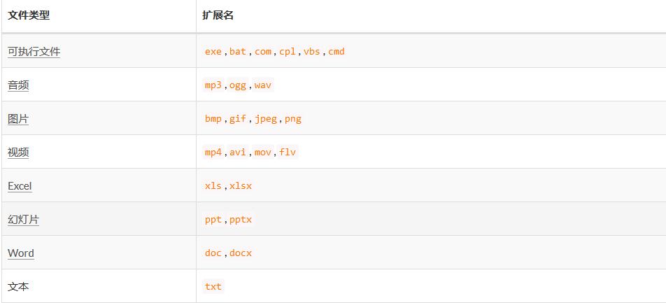Click the 文件类型 column header
This screenshot has height=303, width=666.
click(x=29, y=15)
